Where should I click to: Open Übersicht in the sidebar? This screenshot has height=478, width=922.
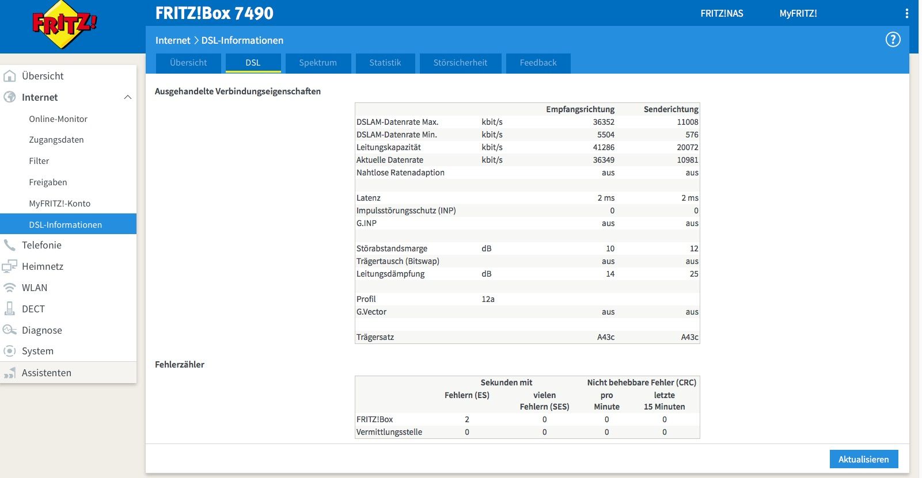(x=43, y=76)
